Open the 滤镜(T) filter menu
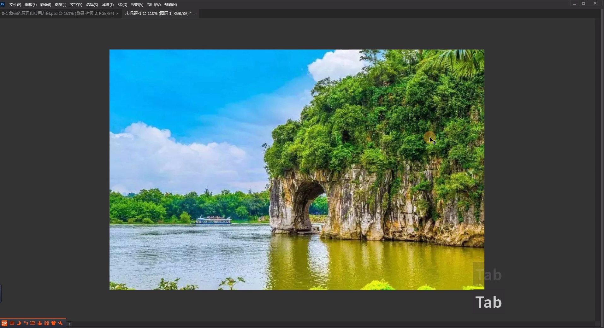The width and height of the screenshot is (604, 328). [108, 5]
